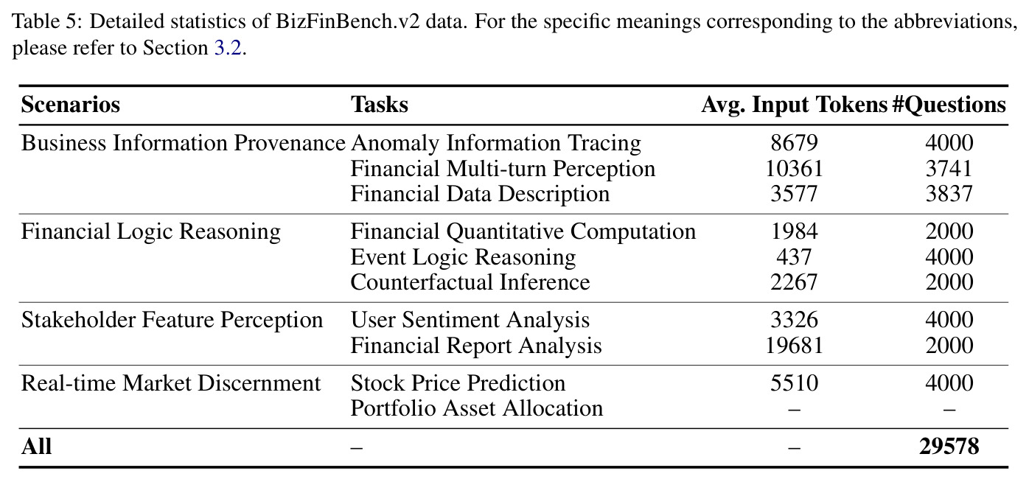Select Financial Logic Reasoning scenario

pos(150,231)
